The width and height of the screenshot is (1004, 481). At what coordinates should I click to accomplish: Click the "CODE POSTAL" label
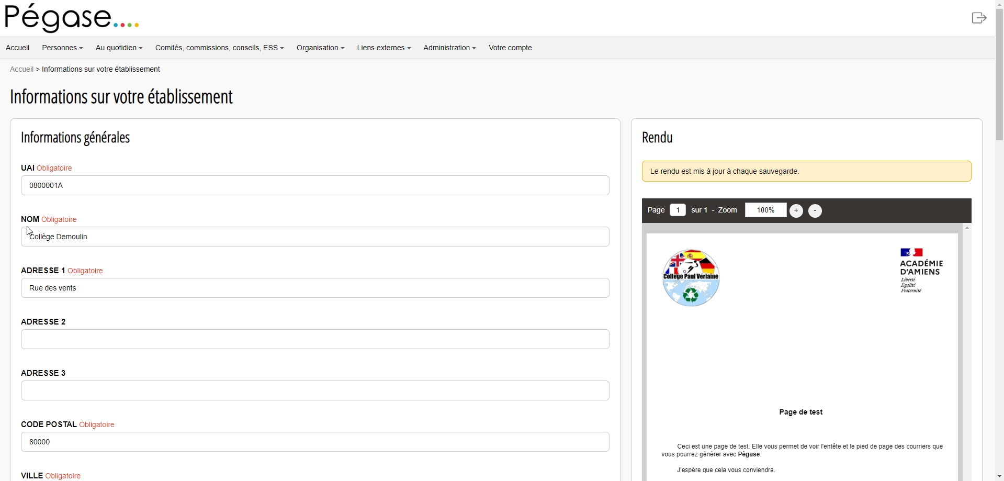coord(49,424)
